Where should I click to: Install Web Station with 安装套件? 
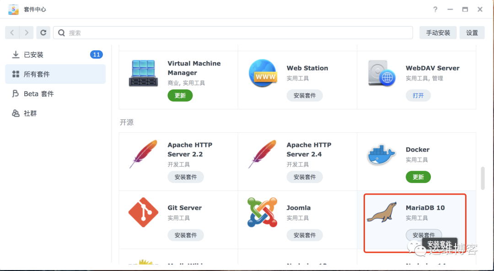pos(305,96)
